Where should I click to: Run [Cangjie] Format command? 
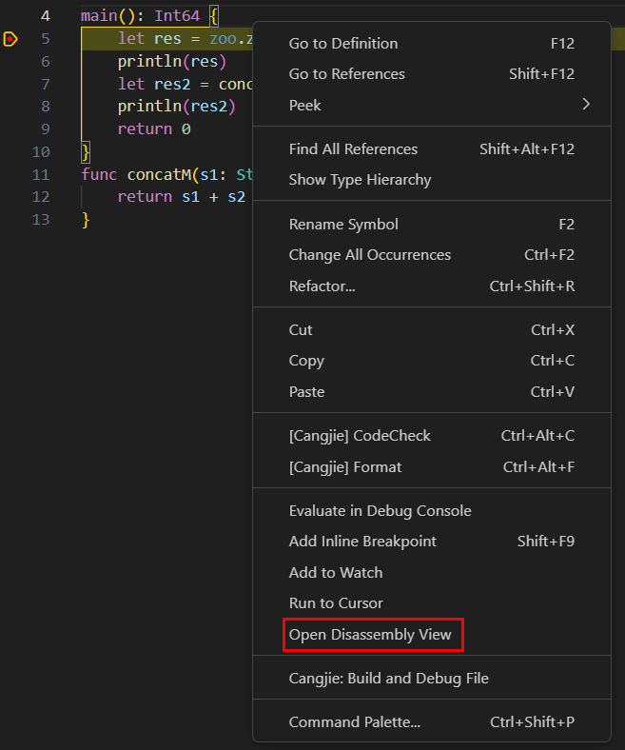tap(345, 466)
